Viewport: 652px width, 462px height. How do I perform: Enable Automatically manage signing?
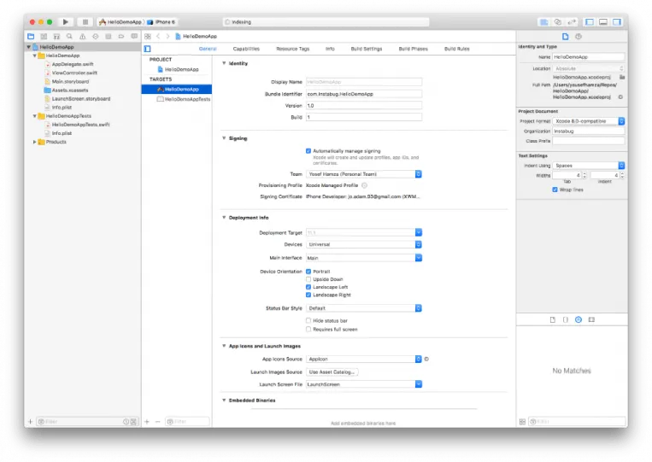click(x=308, y=151)
